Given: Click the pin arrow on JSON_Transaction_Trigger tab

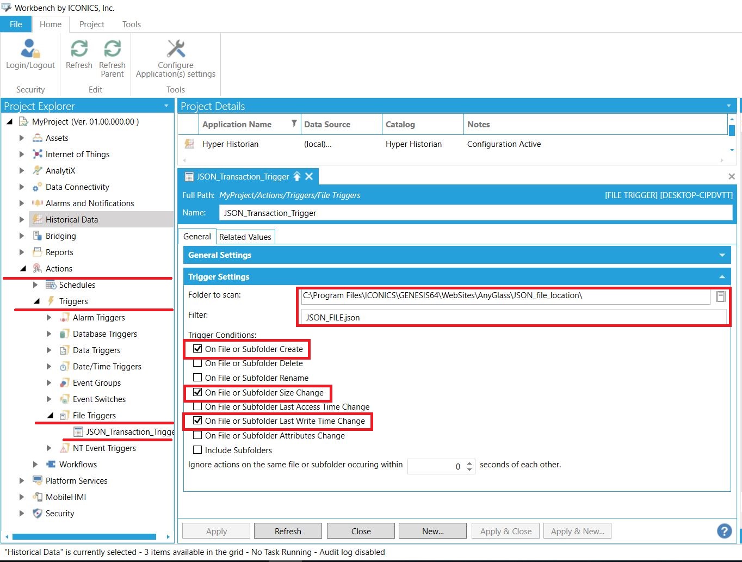Looking at the screenshot, I should click(297, 176).
